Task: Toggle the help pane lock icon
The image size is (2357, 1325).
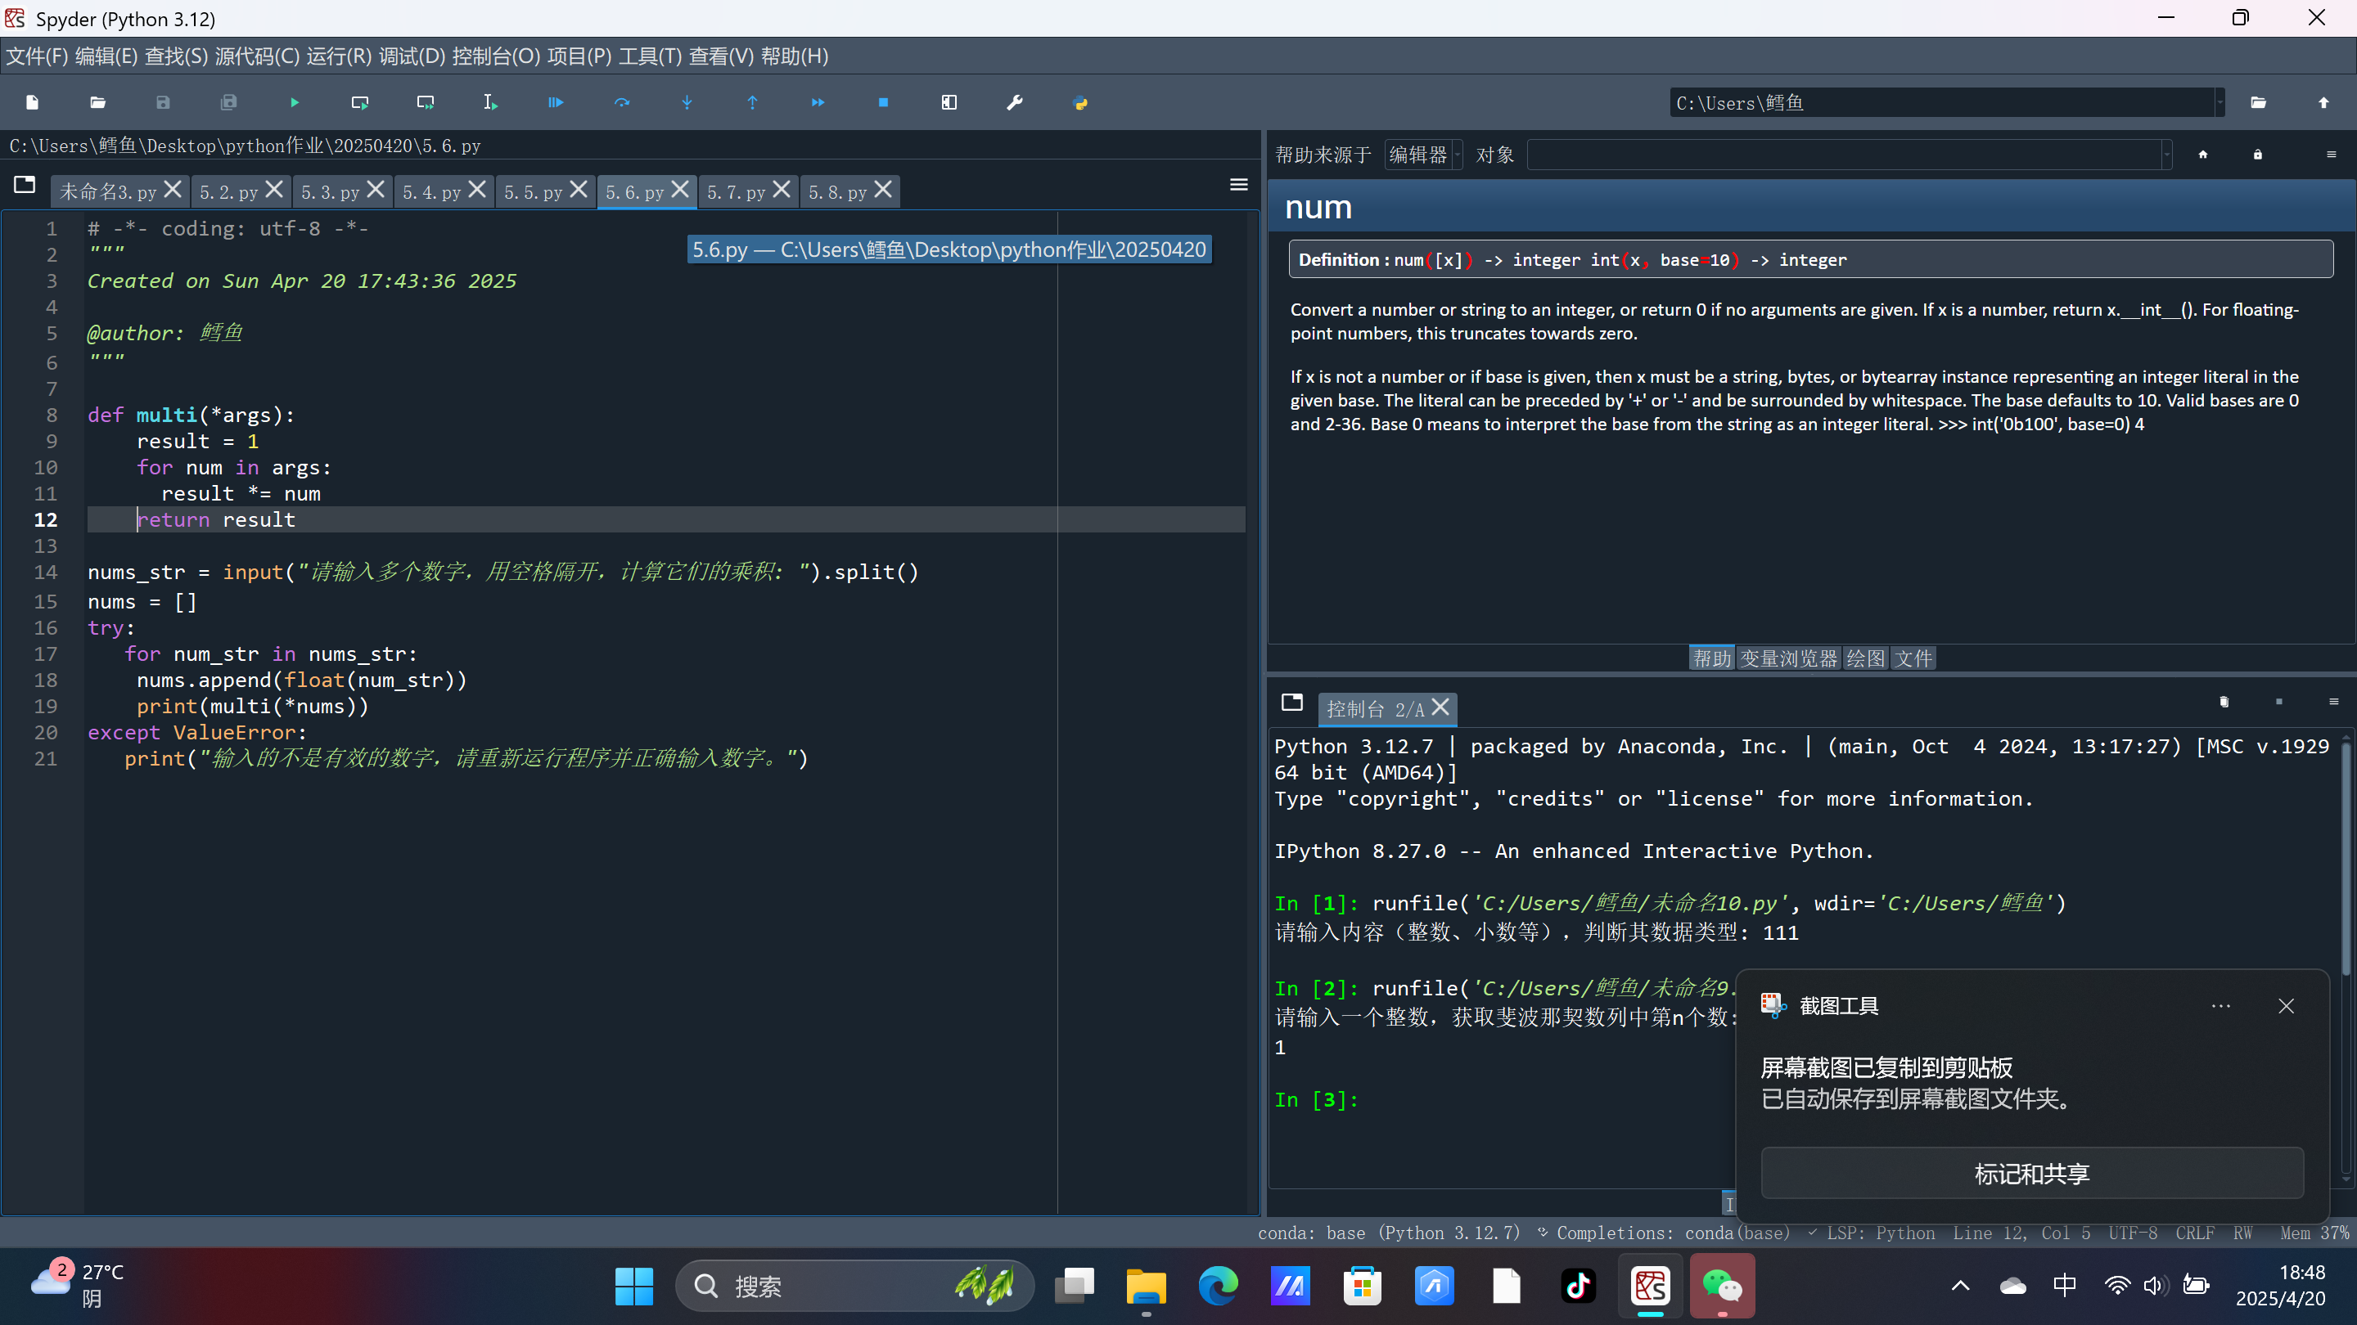Action: click(x=2257, y=155)
